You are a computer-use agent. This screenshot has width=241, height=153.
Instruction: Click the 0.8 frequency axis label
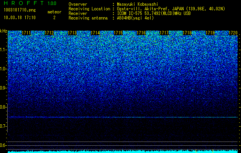click(x=3, y=107)
